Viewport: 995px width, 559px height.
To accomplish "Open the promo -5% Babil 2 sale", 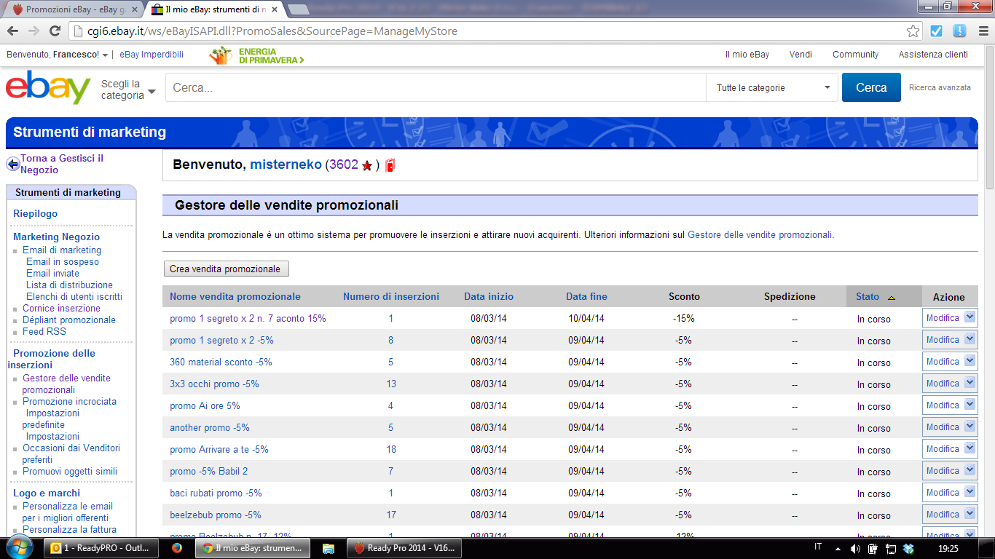I will pos(209,471).
